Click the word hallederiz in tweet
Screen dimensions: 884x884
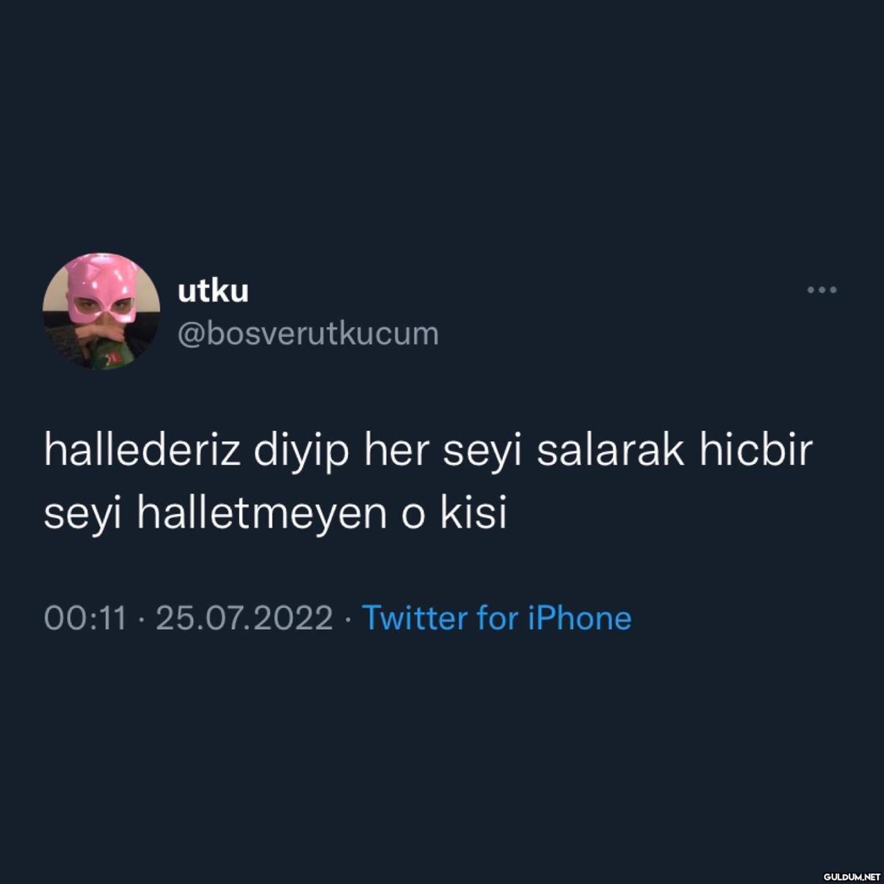tap(142, 450)
